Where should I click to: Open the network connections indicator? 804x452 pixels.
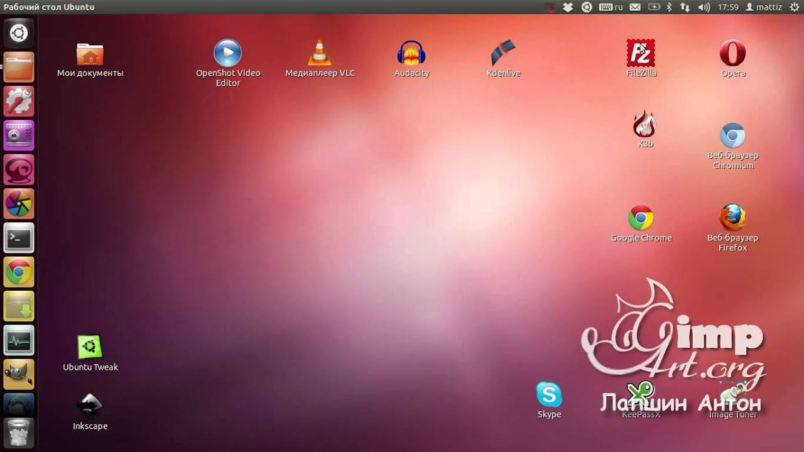tap(685, 7)
